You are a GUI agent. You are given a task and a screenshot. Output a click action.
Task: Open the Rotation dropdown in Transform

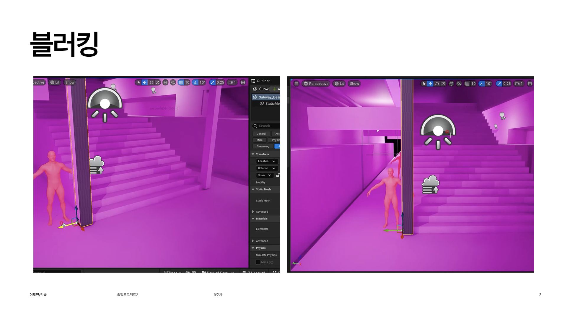[x=267, y=168]
